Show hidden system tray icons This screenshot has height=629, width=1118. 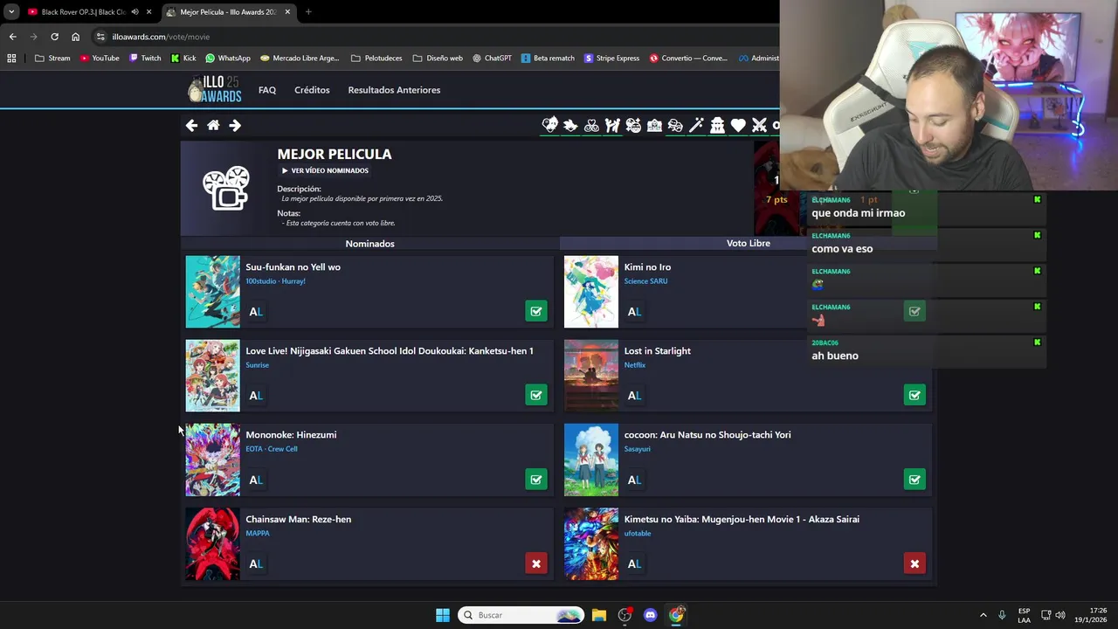pos(983,615)
